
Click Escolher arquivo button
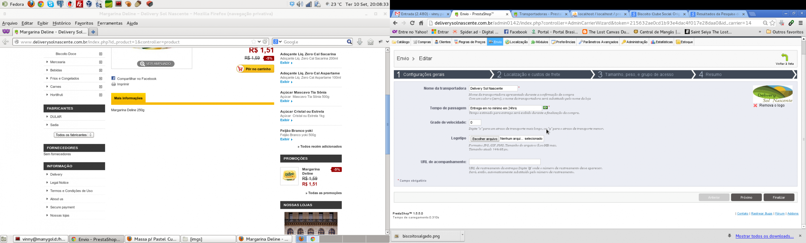coord(484,139)
